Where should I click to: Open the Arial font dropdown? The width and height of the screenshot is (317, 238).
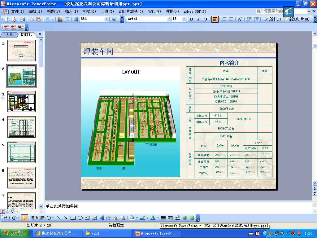[169, 19]
